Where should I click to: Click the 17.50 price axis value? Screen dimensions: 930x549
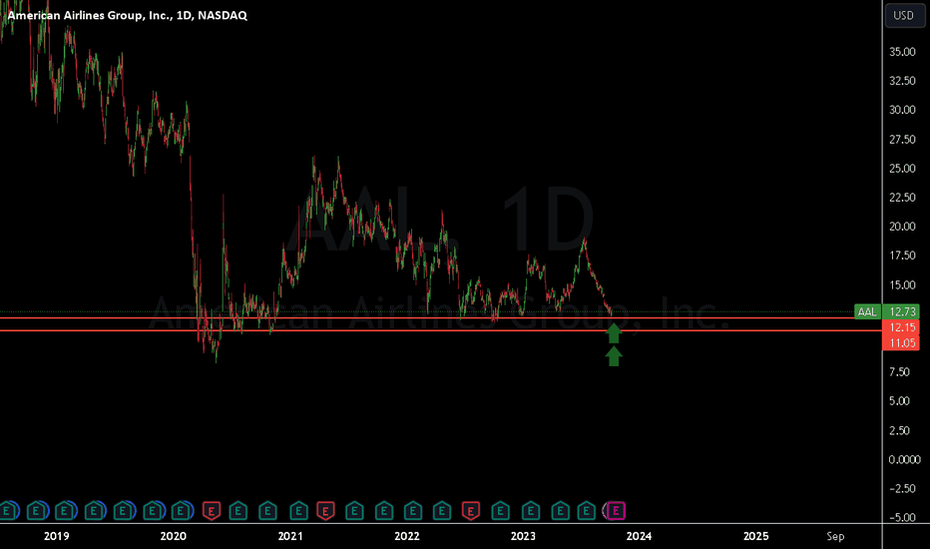[x=902, y=256]
